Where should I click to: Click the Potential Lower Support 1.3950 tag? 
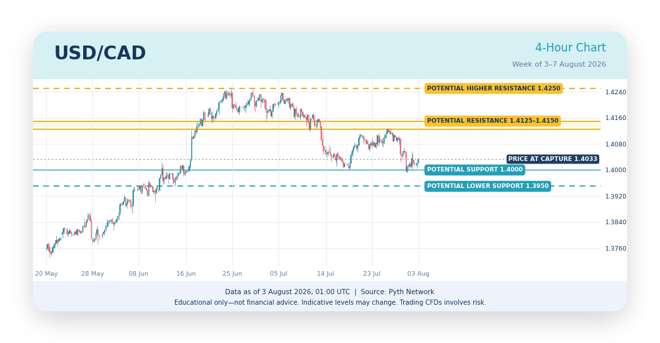tap(488, 186)
